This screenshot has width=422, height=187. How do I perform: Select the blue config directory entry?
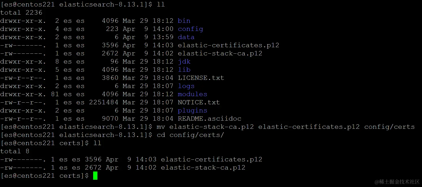click(190, 29)
